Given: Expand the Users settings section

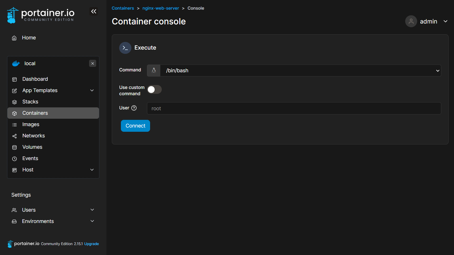Looking at the screenshot, I should 92,210.
